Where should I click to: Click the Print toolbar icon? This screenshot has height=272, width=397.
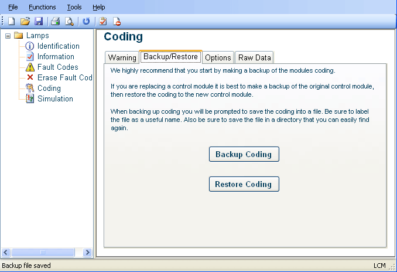coord(55,22)
